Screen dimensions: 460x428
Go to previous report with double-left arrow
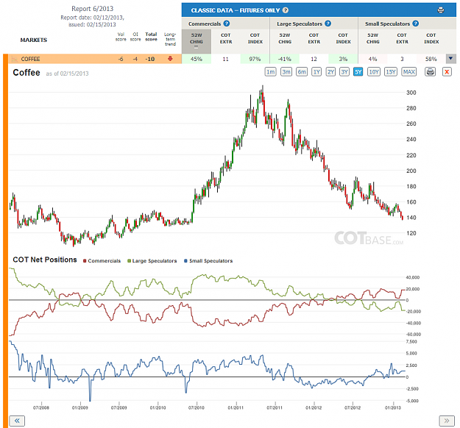[x=17, y=421]
